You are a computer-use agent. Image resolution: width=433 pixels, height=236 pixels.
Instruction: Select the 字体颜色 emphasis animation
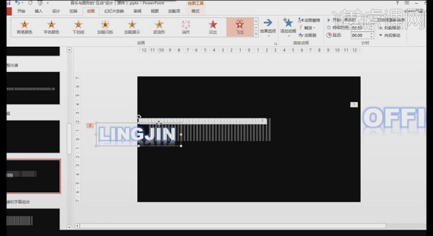tap(51, 27)
